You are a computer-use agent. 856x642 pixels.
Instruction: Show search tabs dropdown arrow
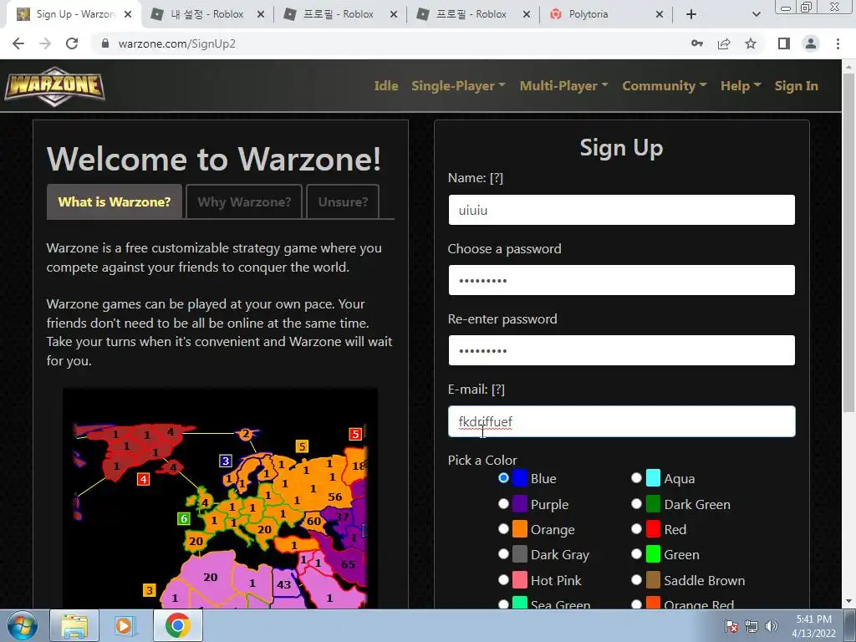pyautogui.click(x=756, y=14)
